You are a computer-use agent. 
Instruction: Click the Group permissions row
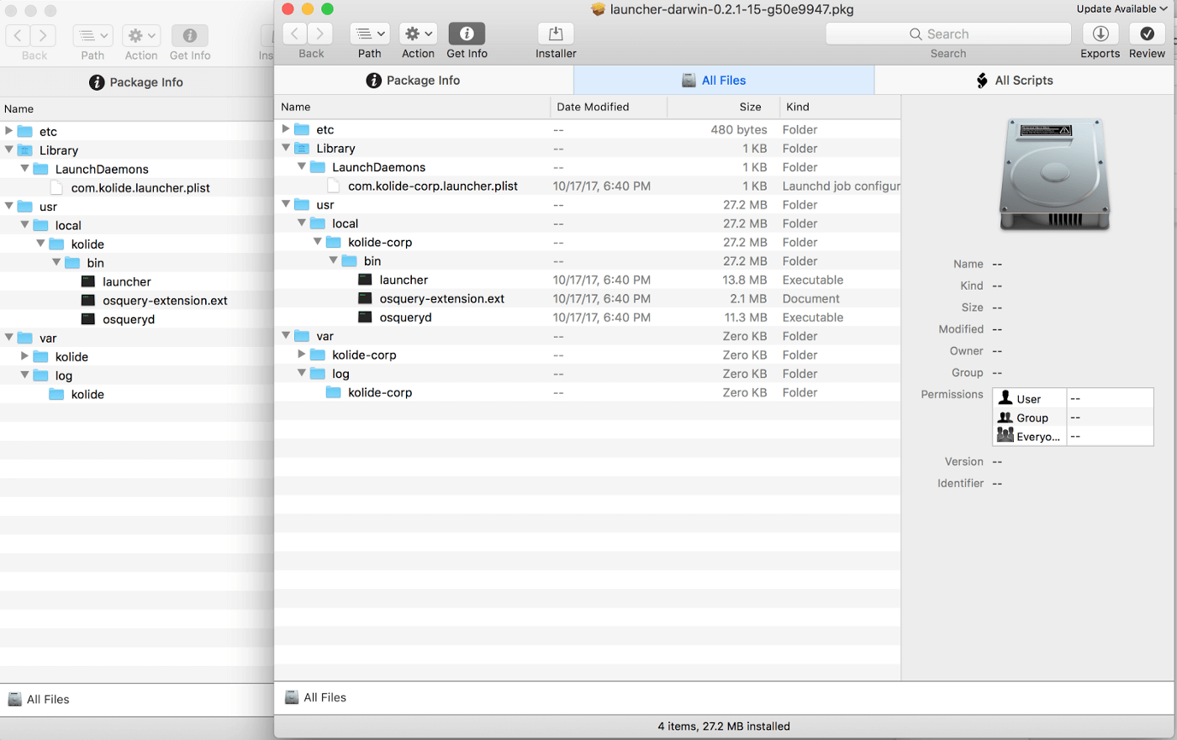pos(1073,417)
